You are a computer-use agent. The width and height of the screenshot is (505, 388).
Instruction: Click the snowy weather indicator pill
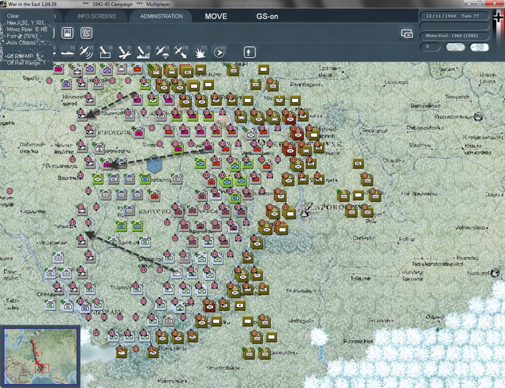455,47
